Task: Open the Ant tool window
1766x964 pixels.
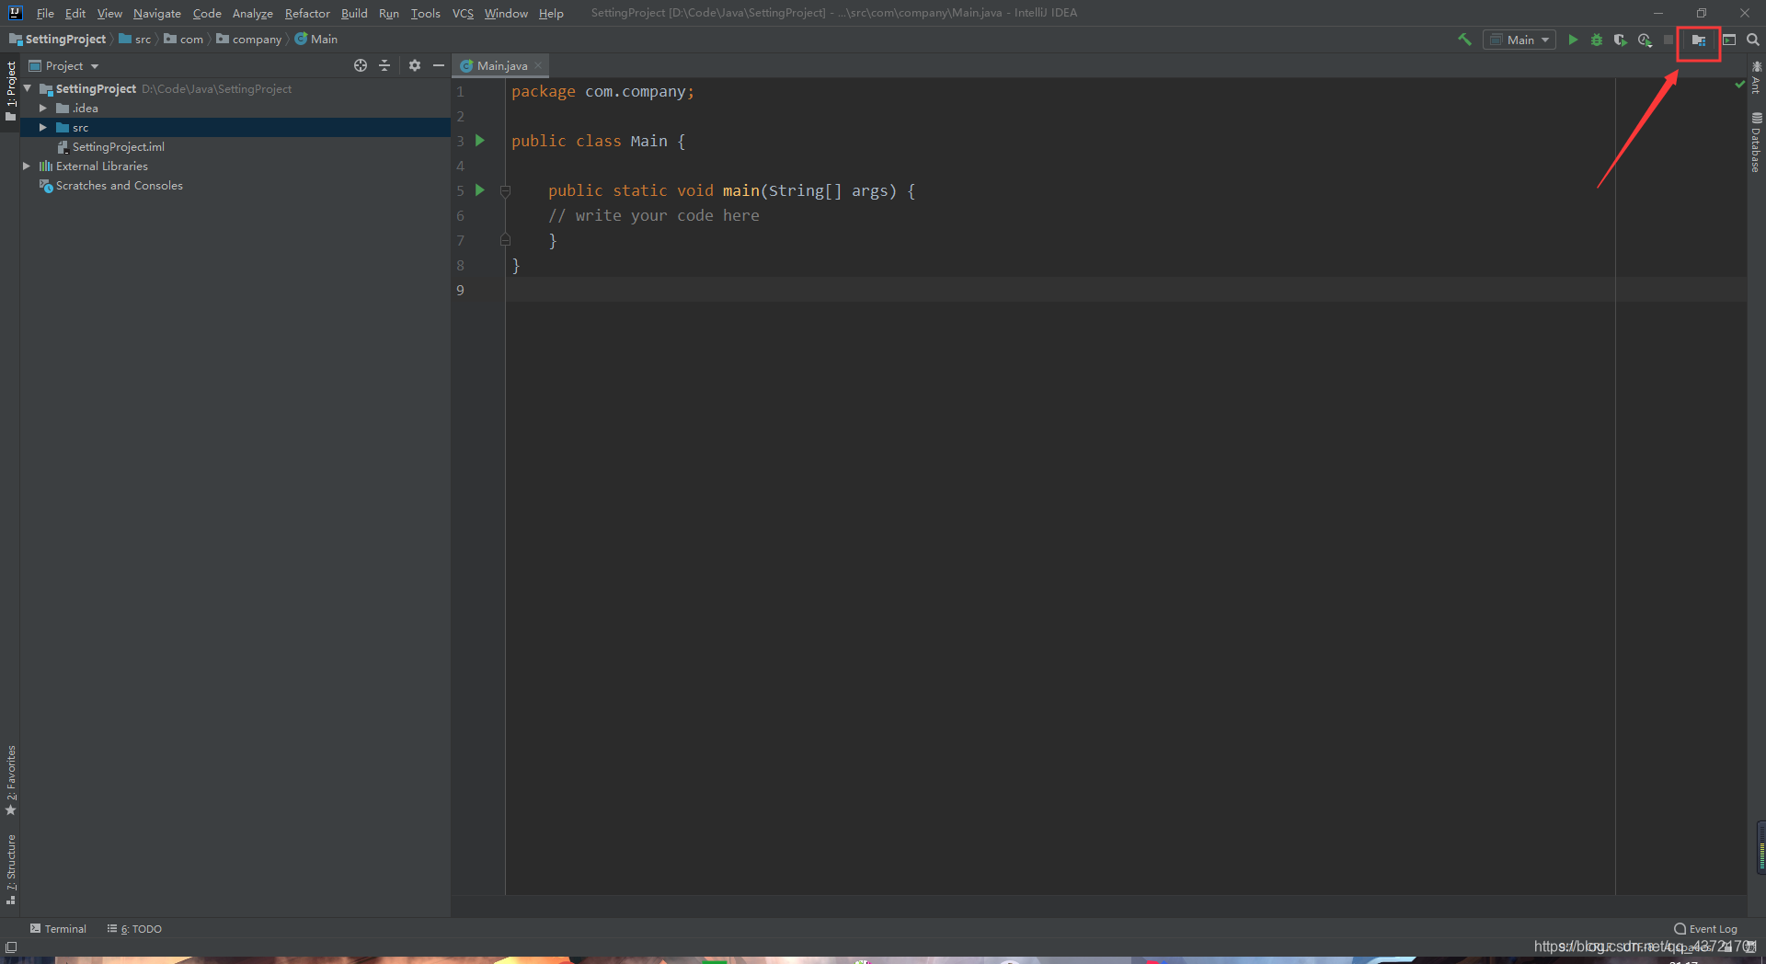Action: pos(1756,77)
